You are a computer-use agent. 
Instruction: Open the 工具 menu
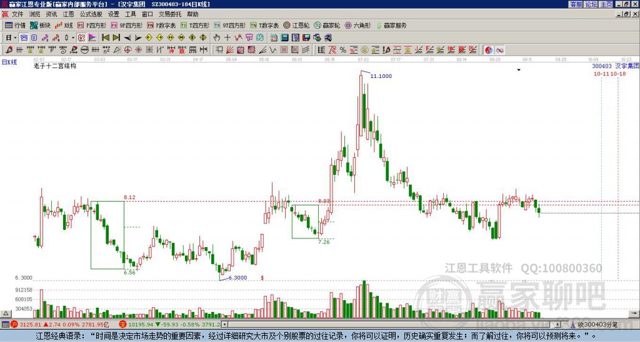(130, 14)
